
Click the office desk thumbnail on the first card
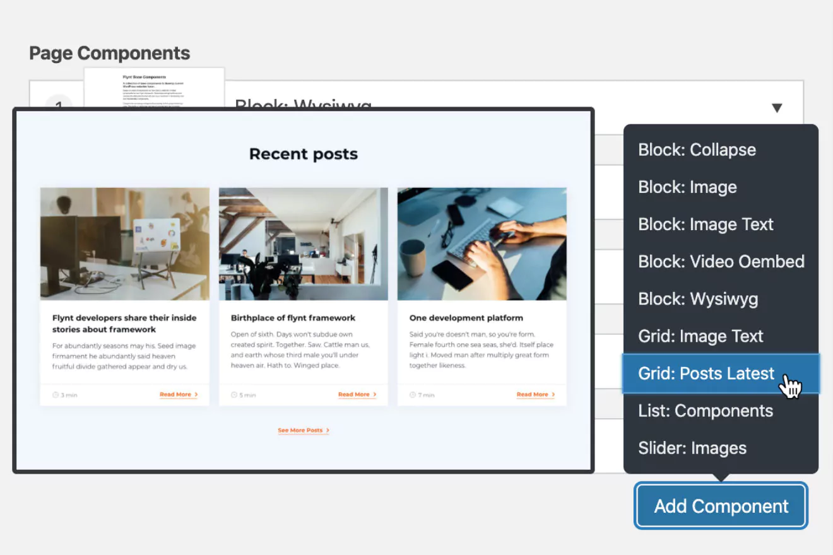124,243
